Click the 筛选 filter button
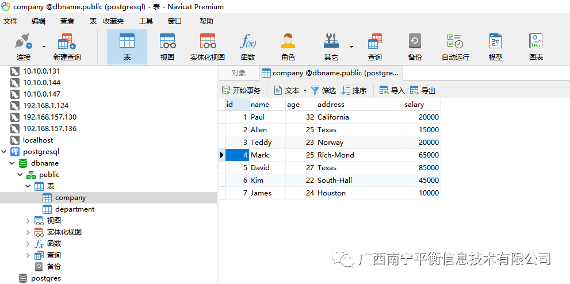This screenshot has height=284, width=570. [x=323, y=90]
